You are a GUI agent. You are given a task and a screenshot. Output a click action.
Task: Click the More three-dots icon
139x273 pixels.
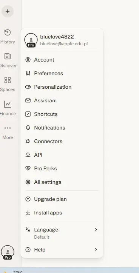click(x=8, y=128)
